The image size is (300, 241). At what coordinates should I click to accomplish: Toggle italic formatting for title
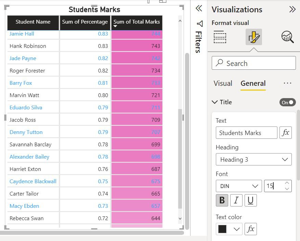[x=236, y=201]
